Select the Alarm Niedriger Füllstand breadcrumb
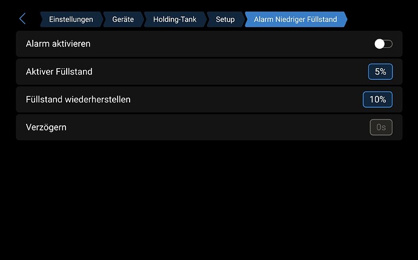Viewport: 418px width, 260px height. [x=296, y=19]
